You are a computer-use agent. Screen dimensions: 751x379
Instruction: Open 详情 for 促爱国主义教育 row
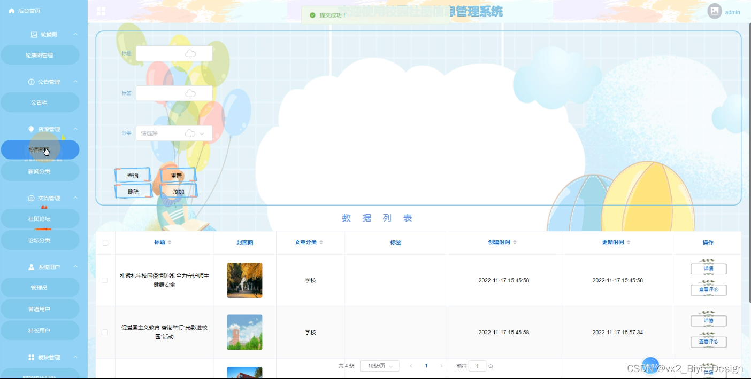[x=708, y=321]
